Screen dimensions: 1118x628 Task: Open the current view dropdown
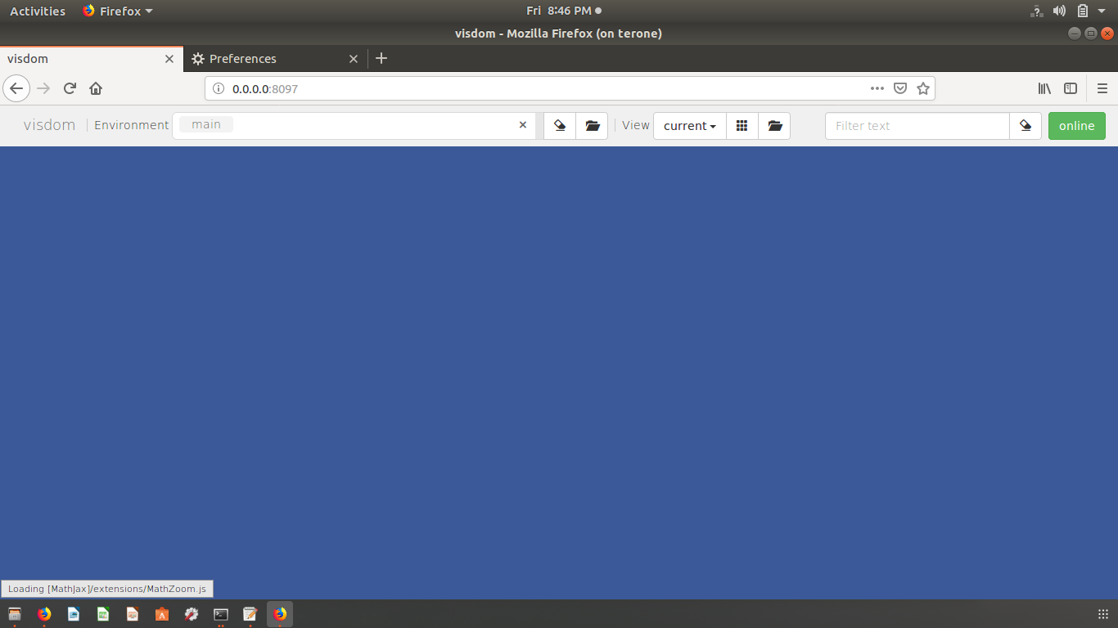690,126
